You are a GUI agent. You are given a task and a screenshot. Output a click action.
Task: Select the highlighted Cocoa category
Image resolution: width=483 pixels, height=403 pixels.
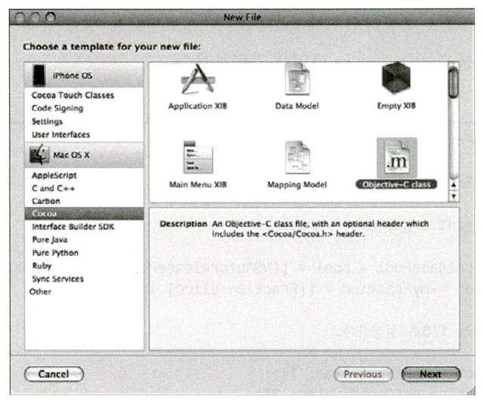(x=84, y=214)
